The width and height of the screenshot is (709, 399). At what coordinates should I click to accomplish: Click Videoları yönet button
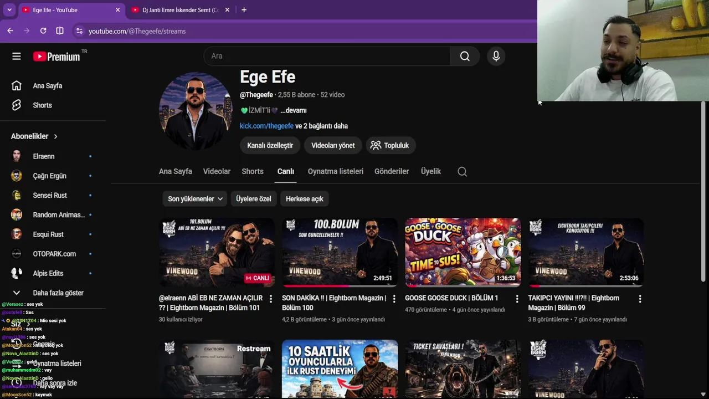(x=333, y=145)
